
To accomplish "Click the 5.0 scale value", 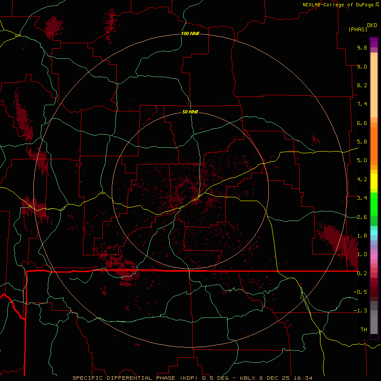I will click(362, 160).
